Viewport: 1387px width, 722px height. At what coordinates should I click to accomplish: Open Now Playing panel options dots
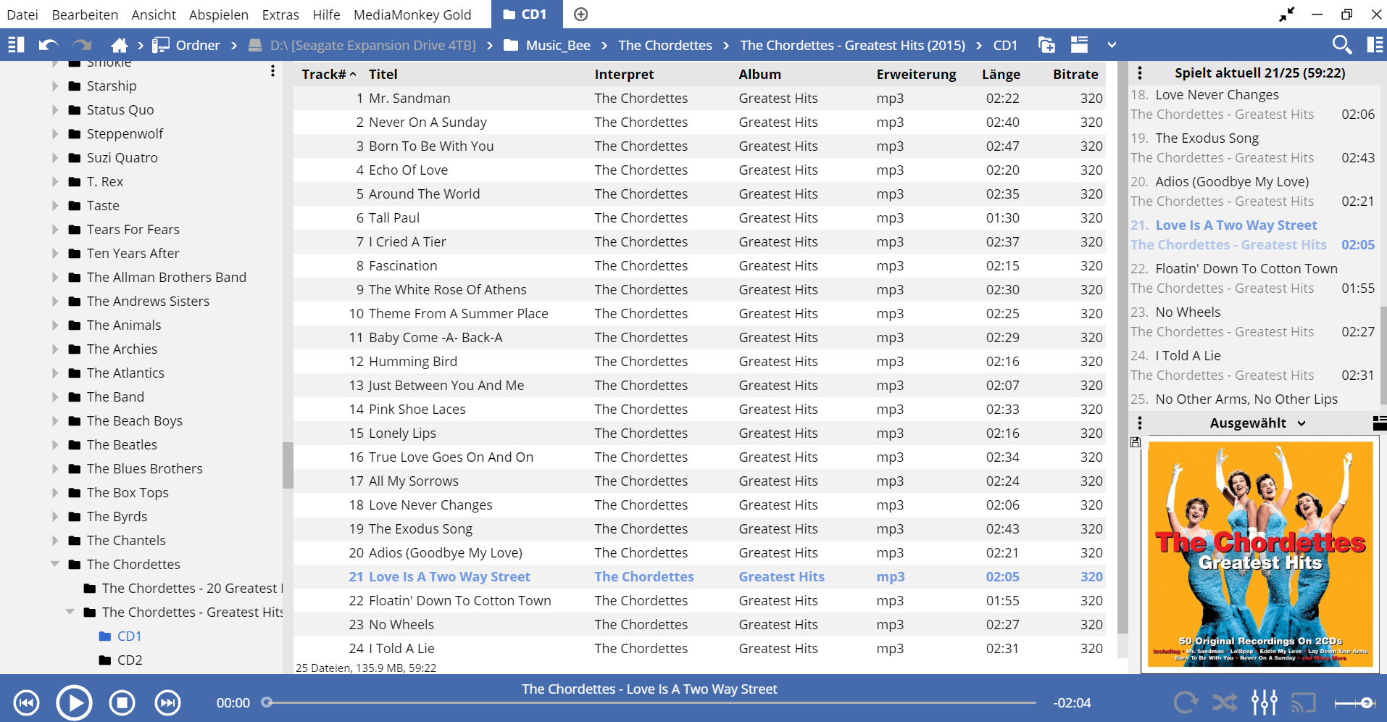point(1140,72)
